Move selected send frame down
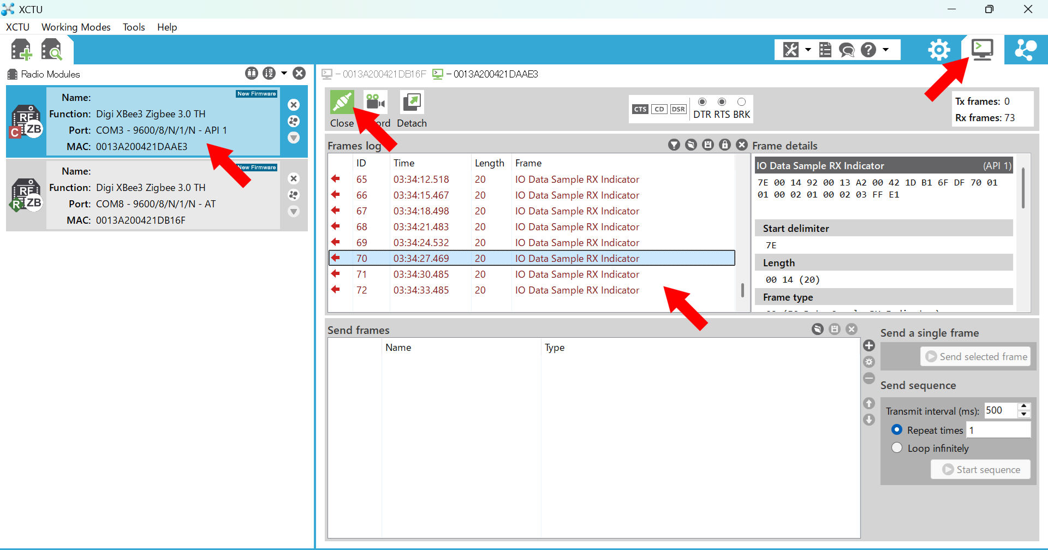The width and height of the screenshot is (1048, 550). (x=870, y=420)
